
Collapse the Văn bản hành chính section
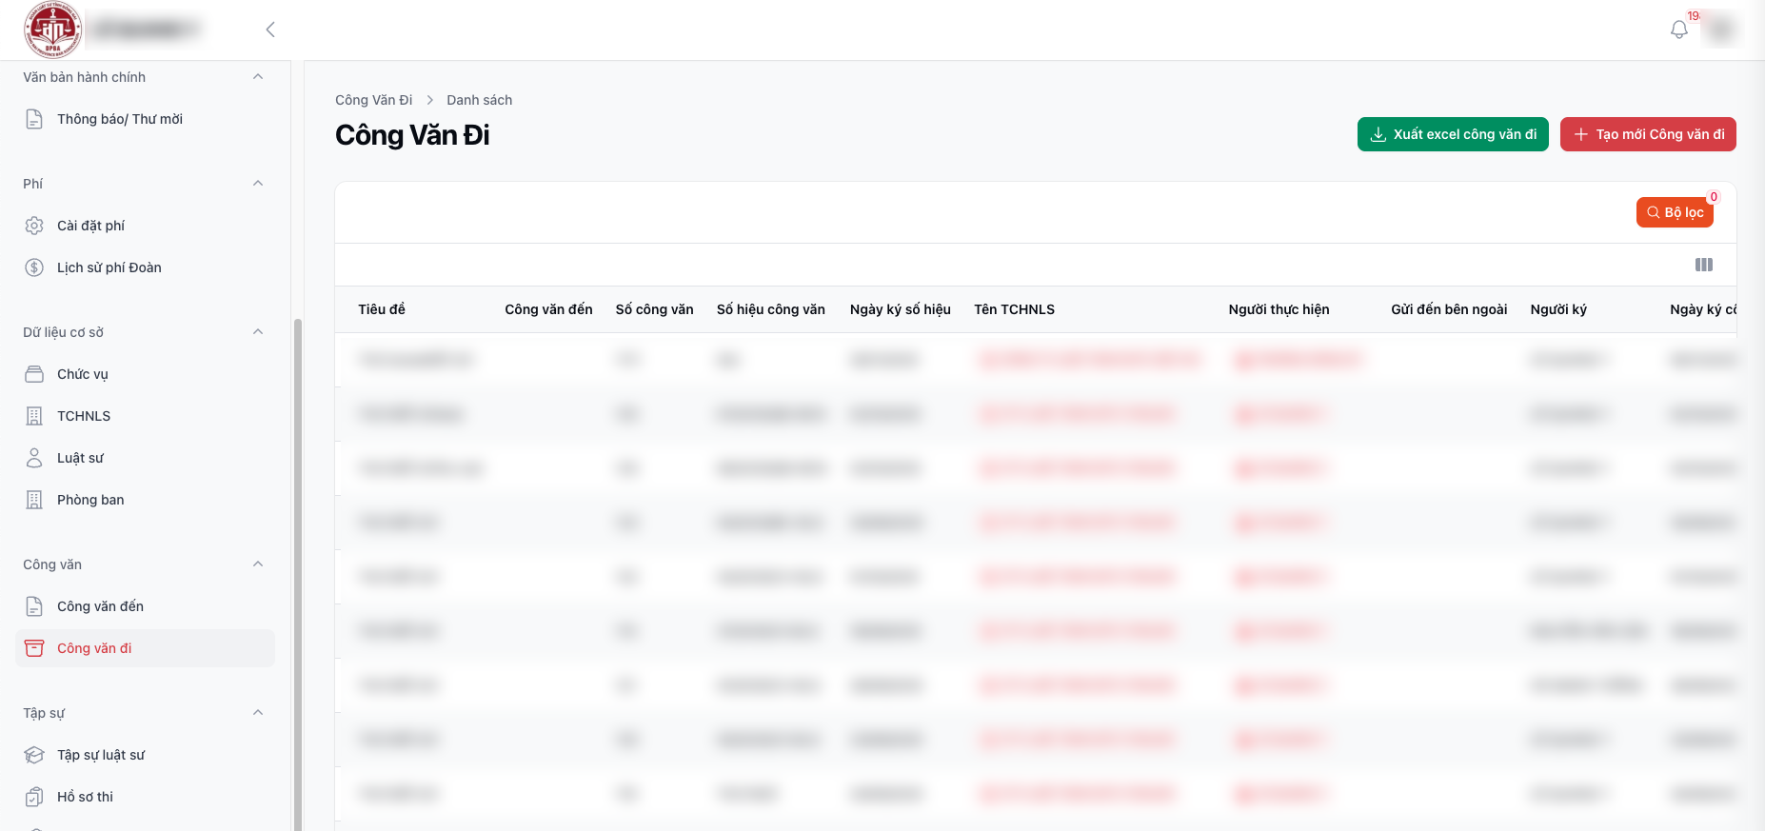pos(258,77)
